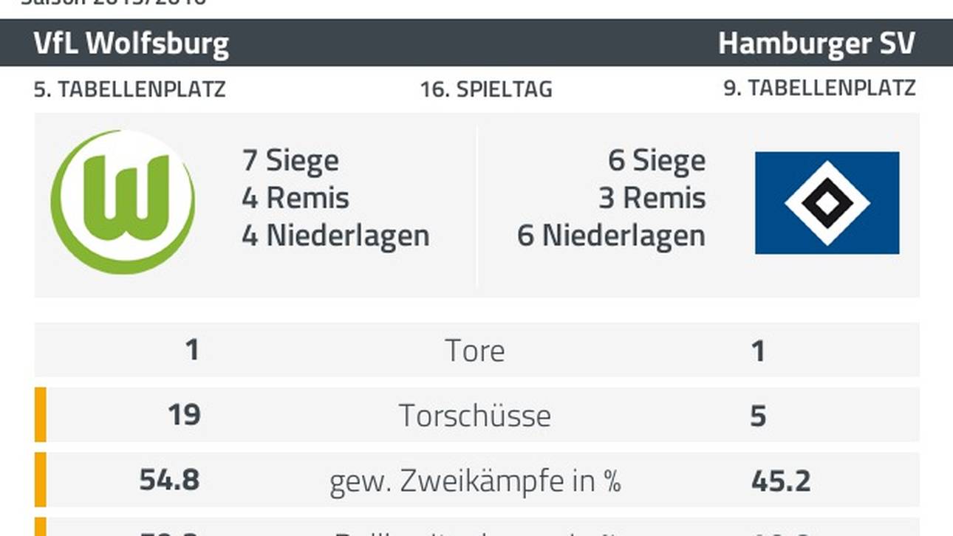Click Hamburg's 6 Niederlagen text

(611, 236)
